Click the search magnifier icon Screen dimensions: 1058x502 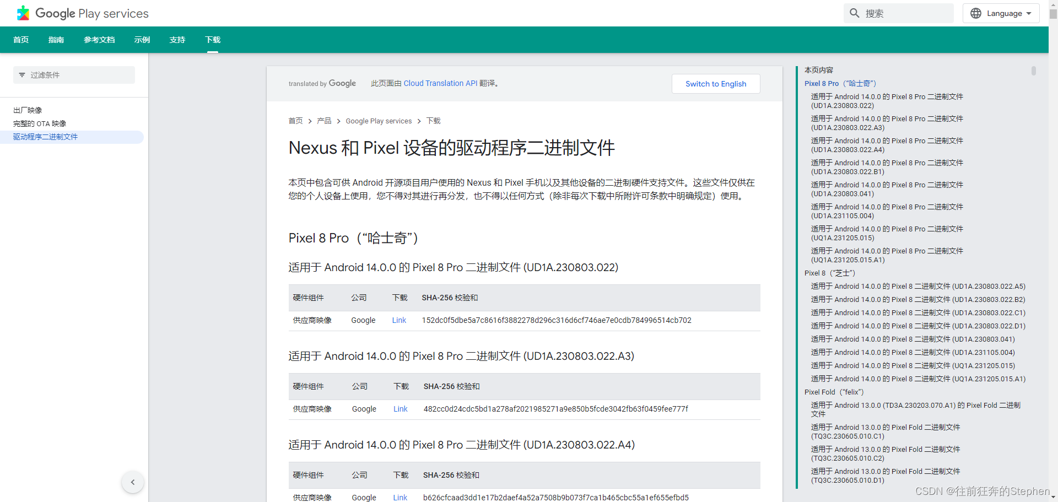[x=855, y=13]
